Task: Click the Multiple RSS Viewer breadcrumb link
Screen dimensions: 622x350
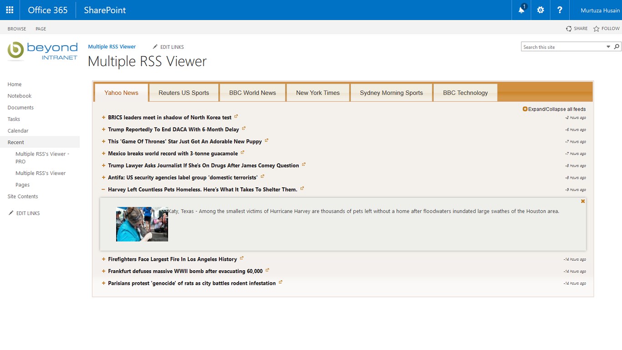Action: 112,46
